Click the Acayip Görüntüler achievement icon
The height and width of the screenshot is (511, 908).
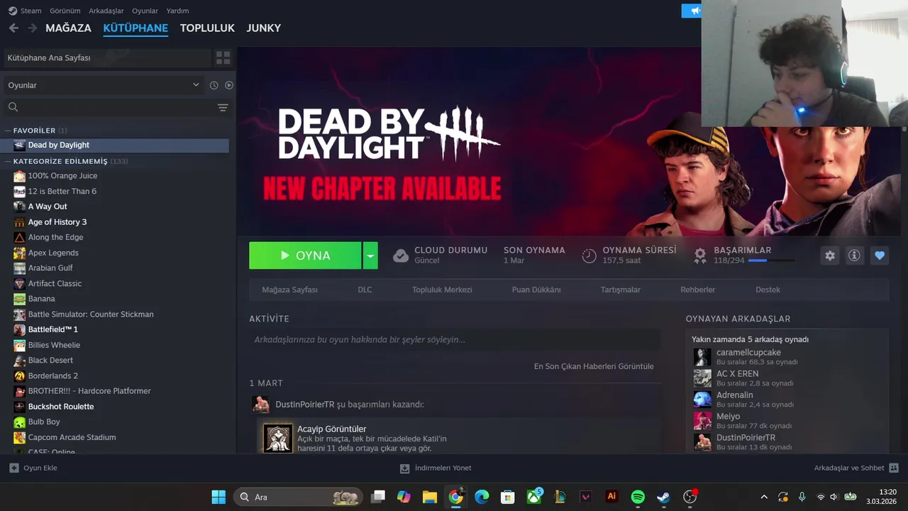[277, 438]
